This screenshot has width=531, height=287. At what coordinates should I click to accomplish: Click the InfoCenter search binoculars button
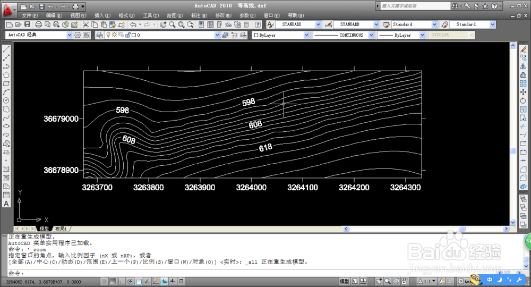[x=455, y=6]
